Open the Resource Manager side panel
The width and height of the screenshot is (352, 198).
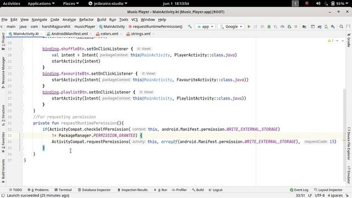(x=3, y=72)
